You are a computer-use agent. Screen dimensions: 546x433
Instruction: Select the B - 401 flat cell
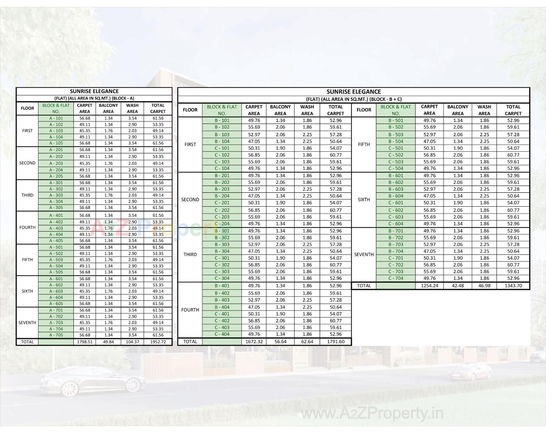coord(222,286)
